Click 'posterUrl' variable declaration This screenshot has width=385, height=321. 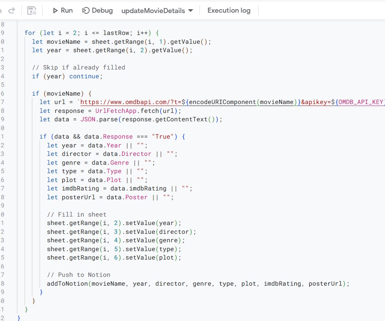(78, 197)
